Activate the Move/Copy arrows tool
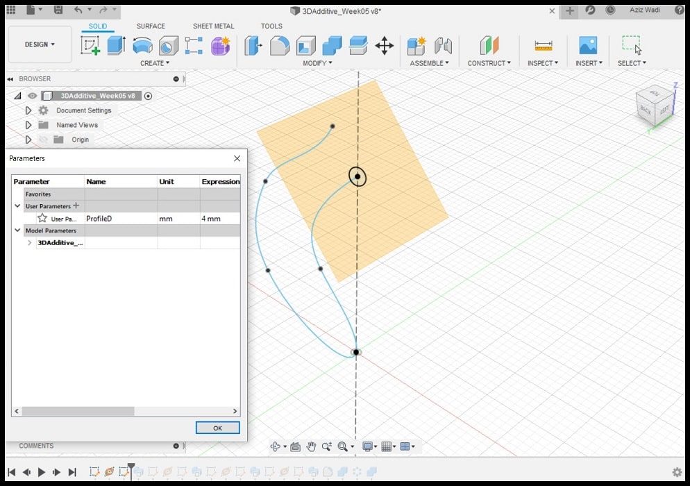The height and width of the screenshot is (486, 690). point(384,46)
